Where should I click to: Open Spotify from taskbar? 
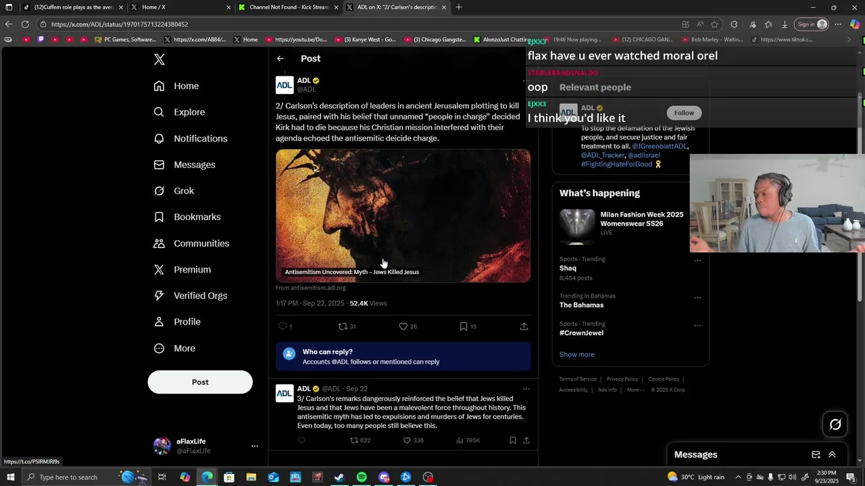click(x=362, y=477)
